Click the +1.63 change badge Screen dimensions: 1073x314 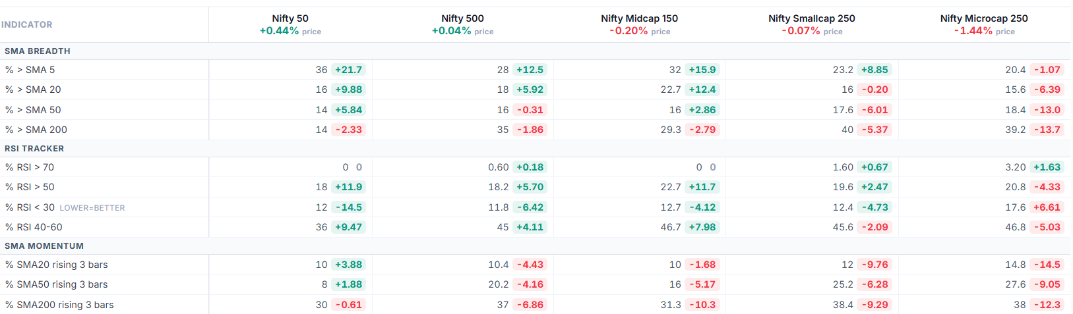[1047, 167]
